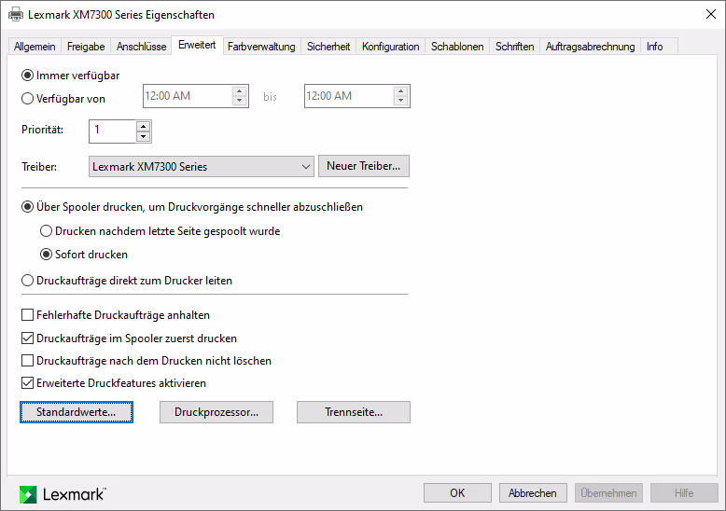Select the Erweitert tab
This screenshot has height=511, width=726.
(x=197, y=45)
